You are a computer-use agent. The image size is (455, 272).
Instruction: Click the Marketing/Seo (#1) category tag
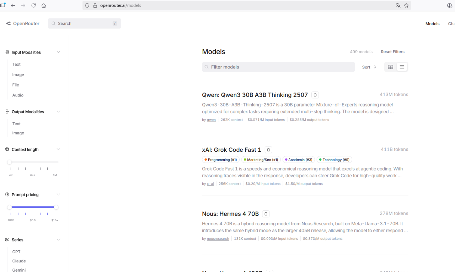(x=261, y=160)
